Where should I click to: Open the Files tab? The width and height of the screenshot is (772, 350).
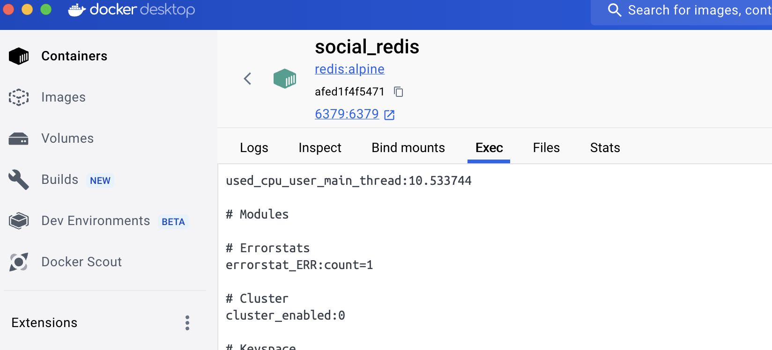click(546, 148)
